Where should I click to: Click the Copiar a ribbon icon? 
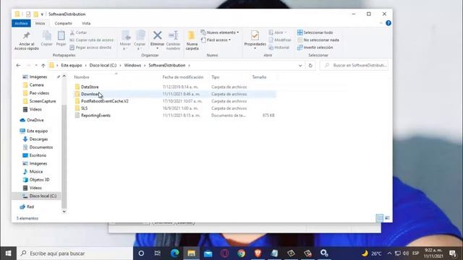[x=140, y=40]
